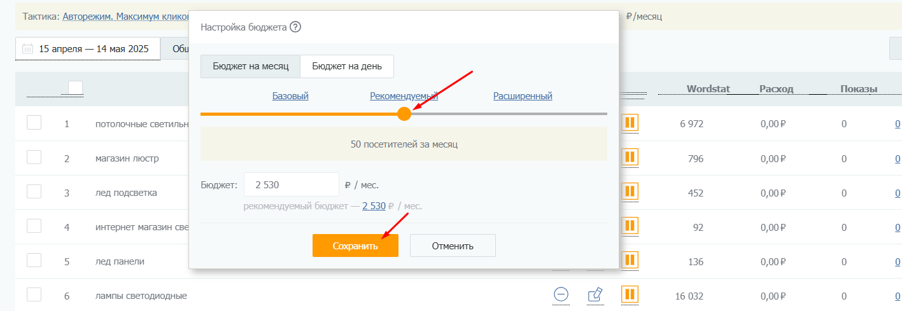
Task: Click the Отменить button
Action: coord(453,245)
